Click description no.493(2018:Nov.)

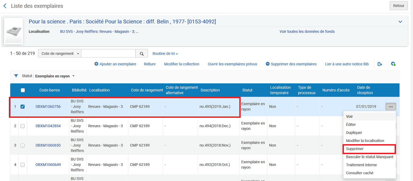[x=215, y=145]
